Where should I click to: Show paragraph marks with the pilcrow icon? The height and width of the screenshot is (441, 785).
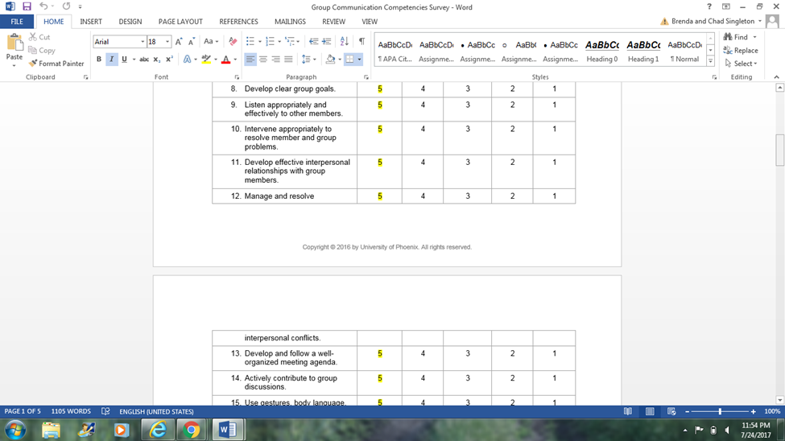coord(362,42)
